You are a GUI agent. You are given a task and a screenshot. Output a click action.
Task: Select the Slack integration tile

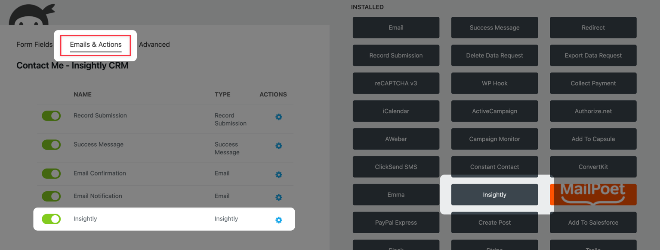[x=396, y=248]
